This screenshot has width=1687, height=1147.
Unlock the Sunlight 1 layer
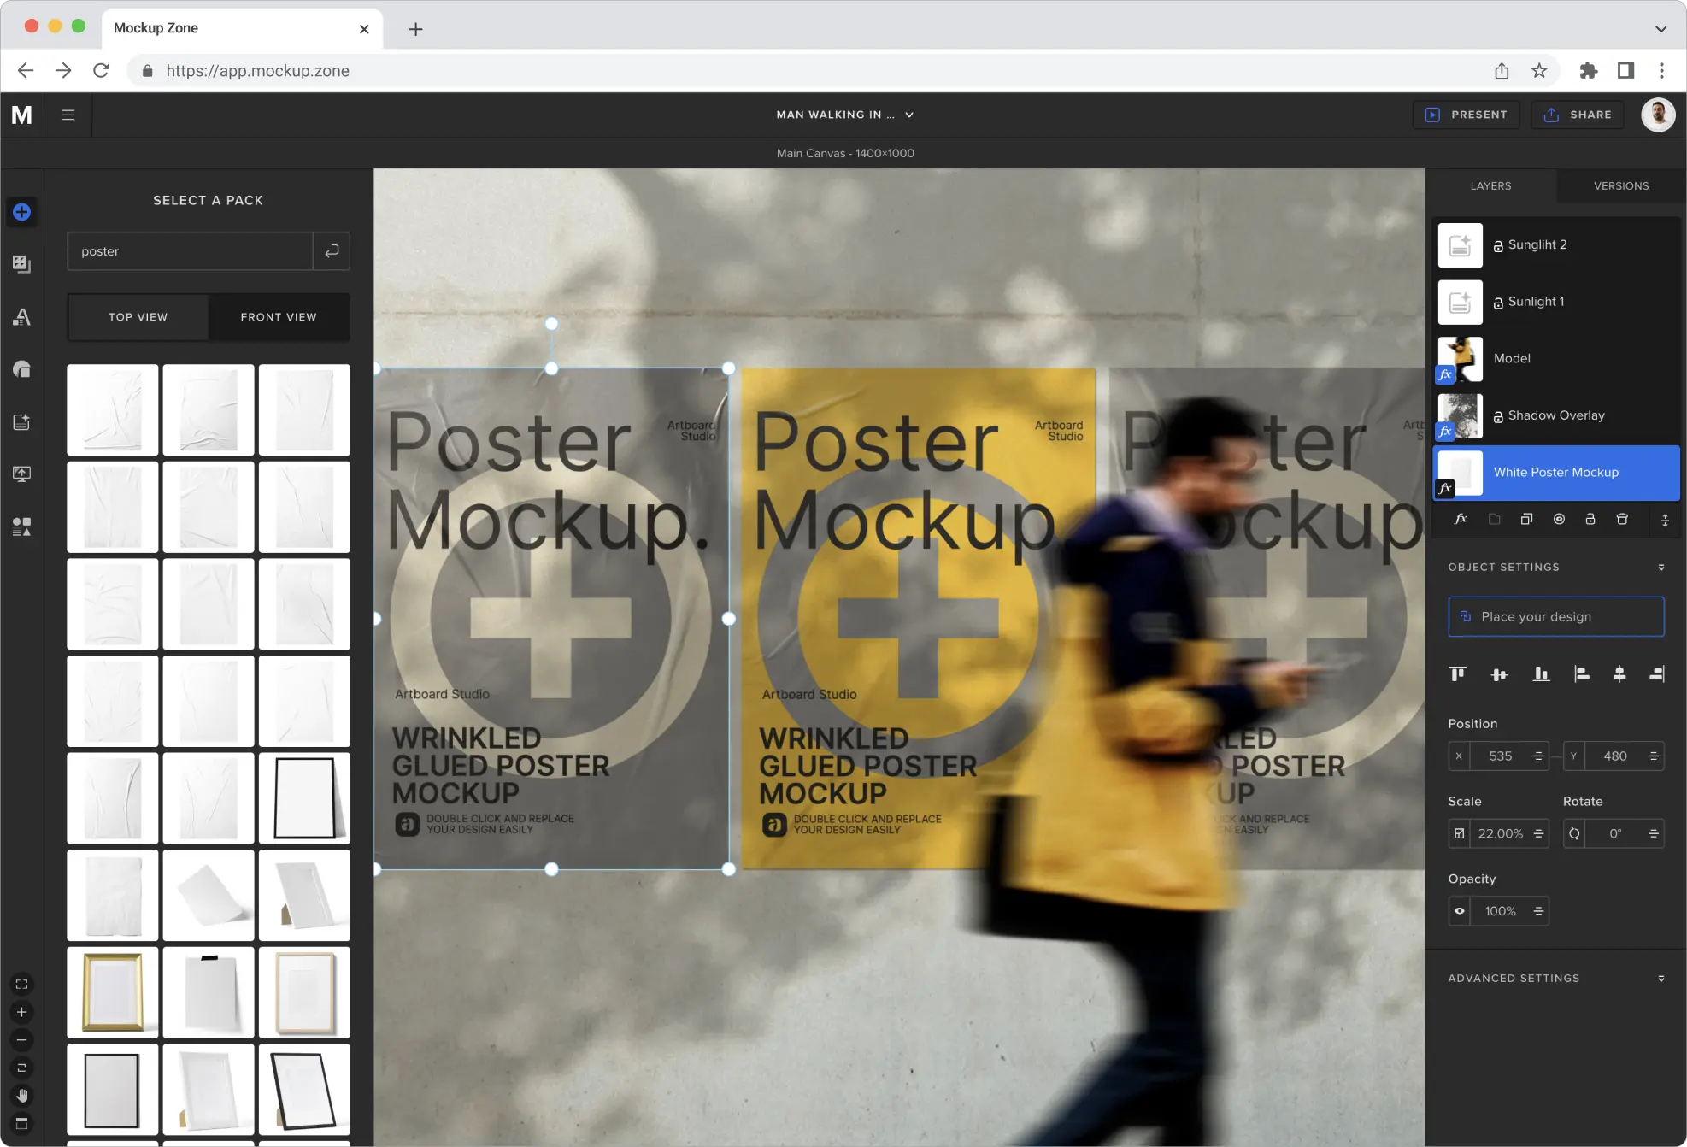click(x=1497, y=301)
